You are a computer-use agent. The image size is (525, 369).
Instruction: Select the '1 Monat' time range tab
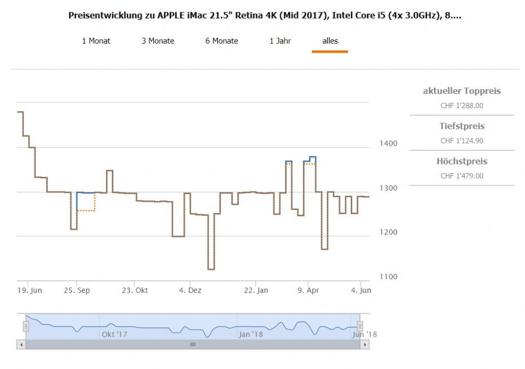[96, 41]
